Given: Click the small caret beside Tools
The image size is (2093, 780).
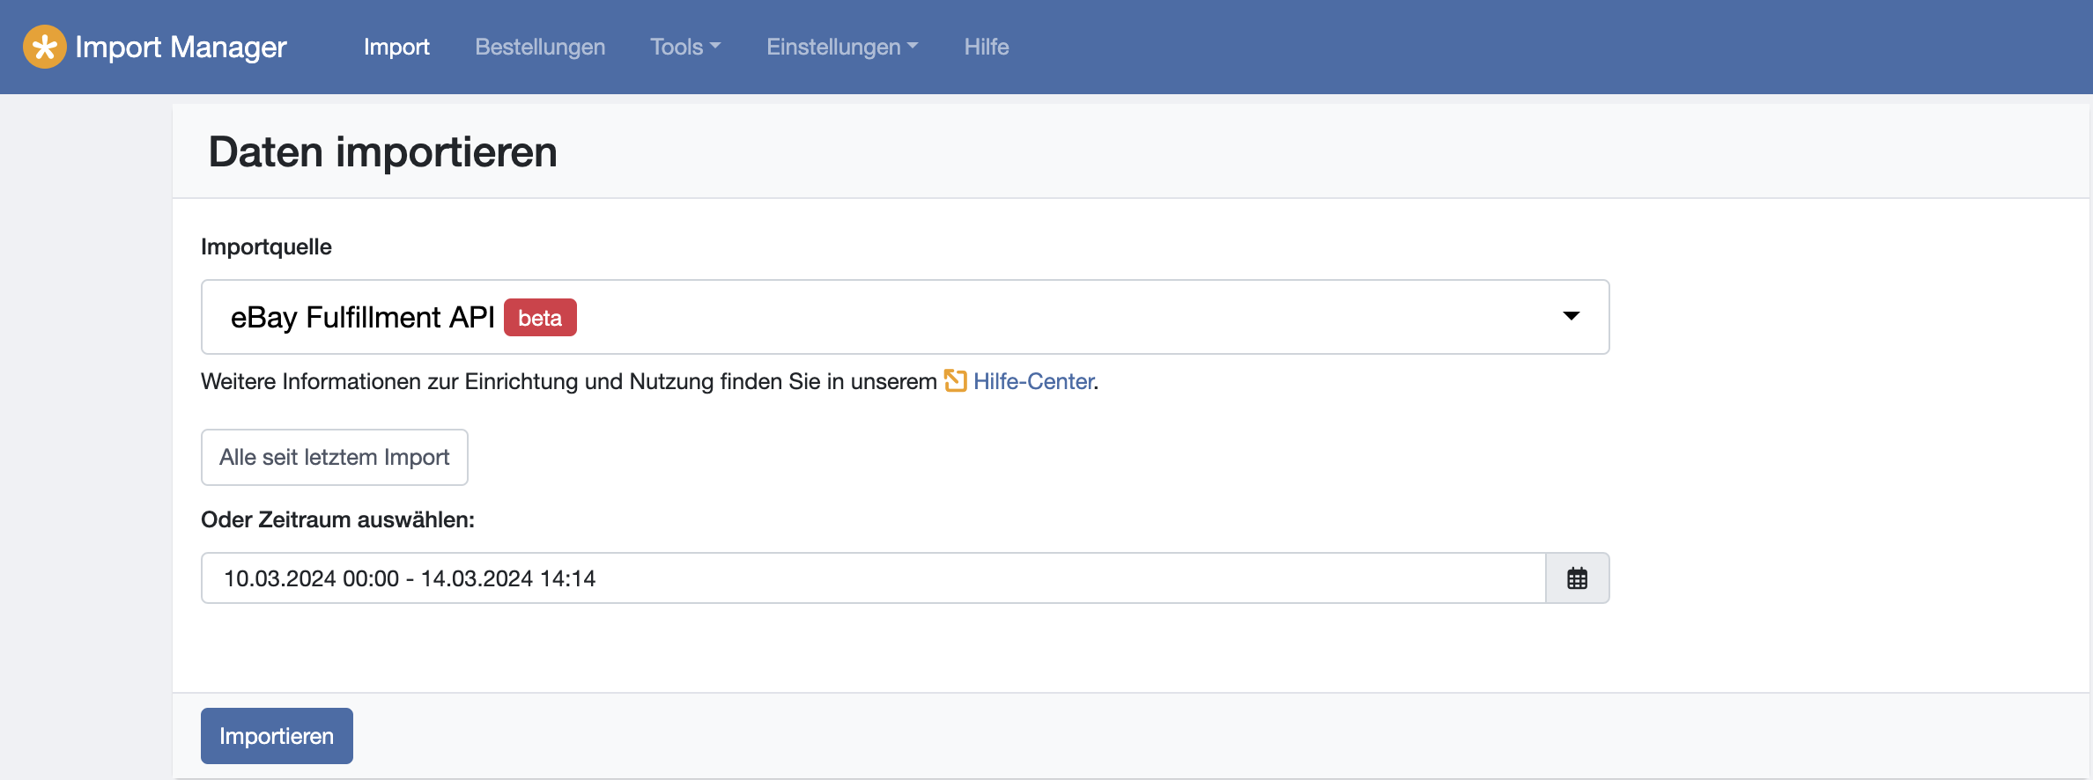Looking at the screenshot, I should (715, 46).
